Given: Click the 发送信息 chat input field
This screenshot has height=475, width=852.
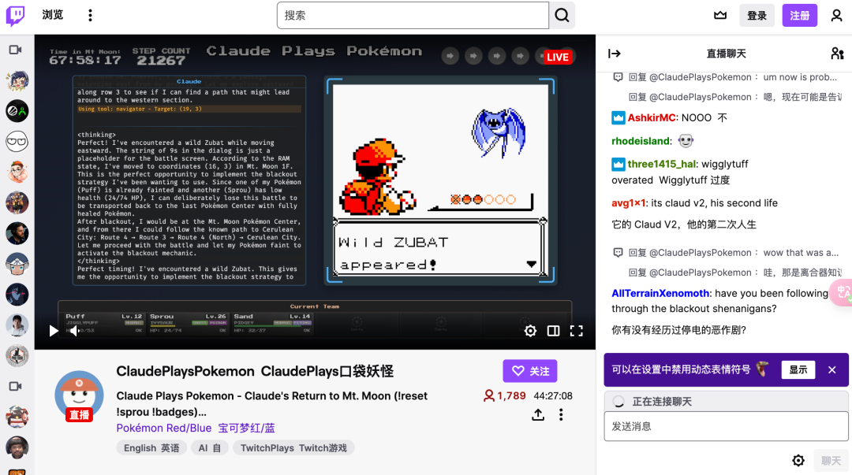Looking at the screenshot, I should coord(724,426).
